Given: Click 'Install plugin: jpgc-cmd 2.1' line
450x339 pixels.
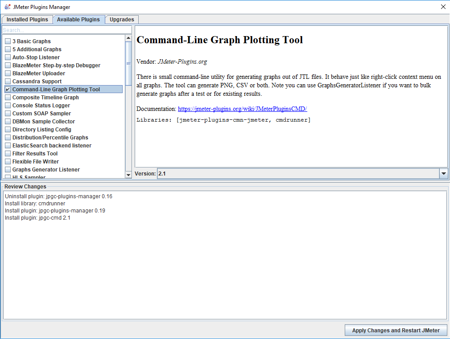Looking at the screenshot, I should click(37, 218).
